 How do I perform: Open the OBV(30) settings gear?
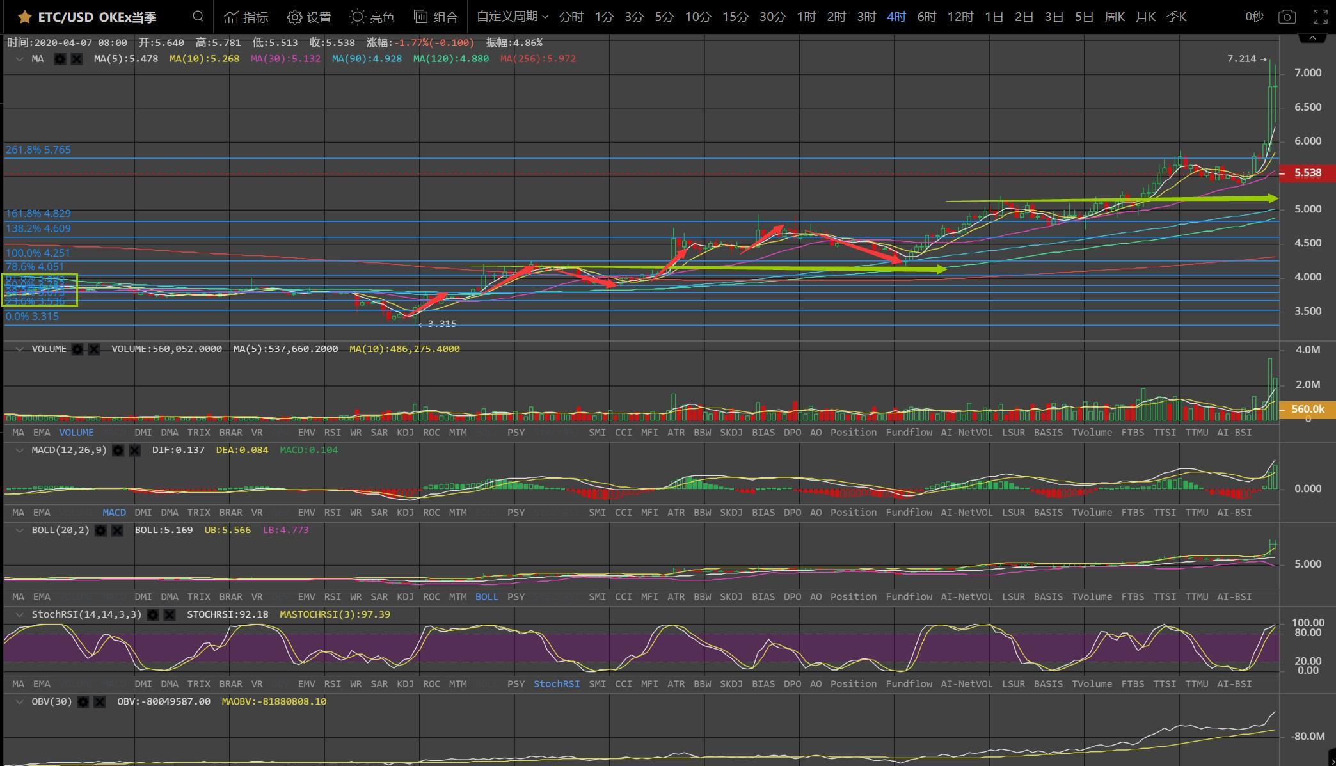coord(83,702)
